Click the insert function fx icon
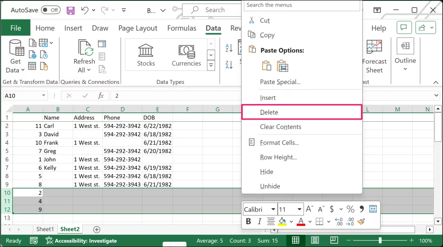The image size is (443, 247). click(x=100, y=95)
